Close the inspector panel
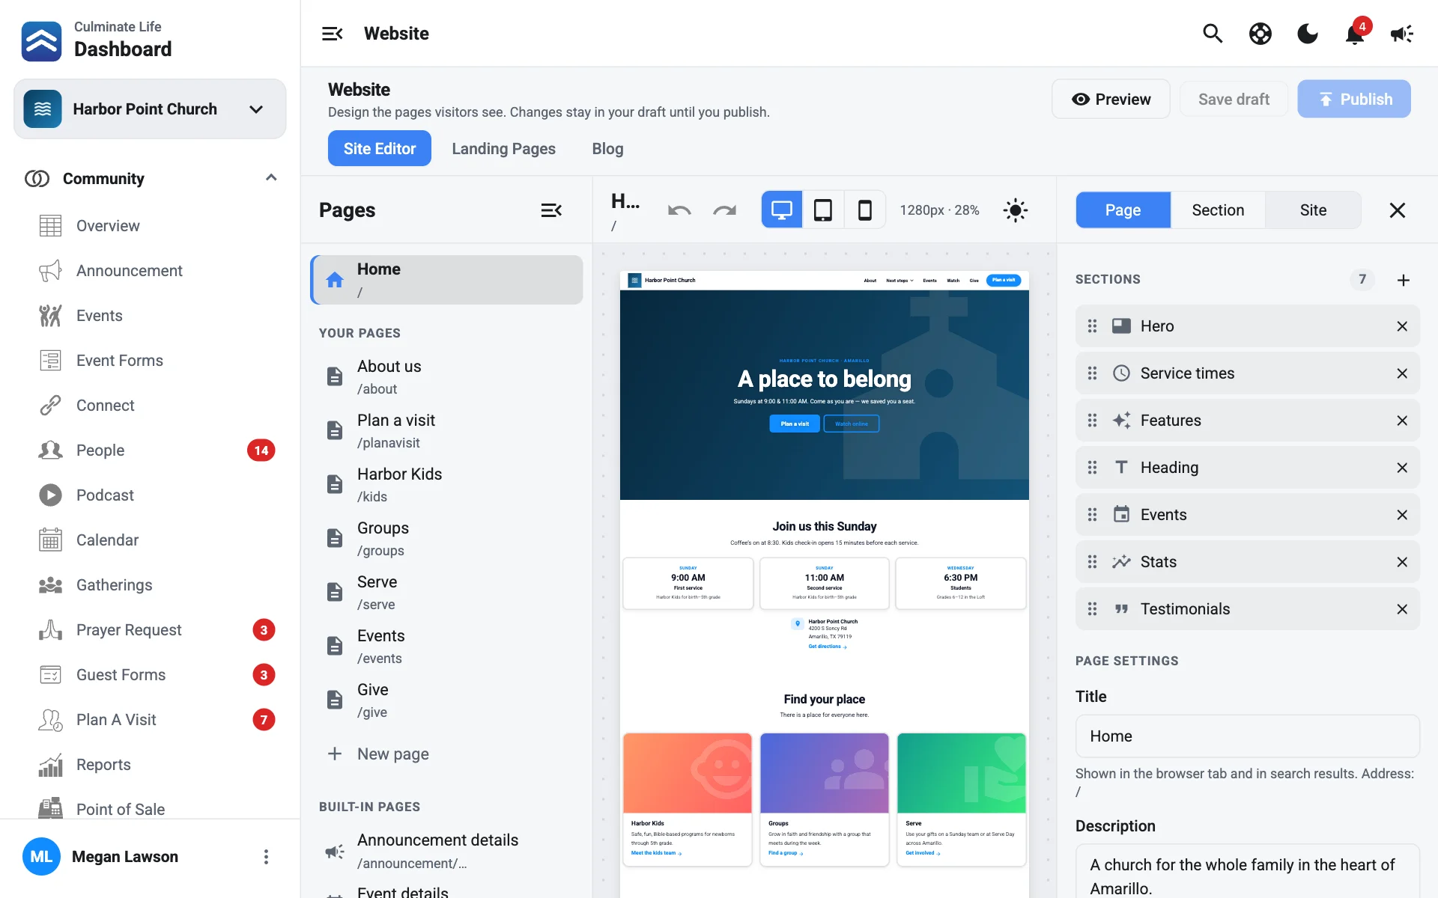The height and width of the screenshot is (898, 1438). (x=1398, y=210)
